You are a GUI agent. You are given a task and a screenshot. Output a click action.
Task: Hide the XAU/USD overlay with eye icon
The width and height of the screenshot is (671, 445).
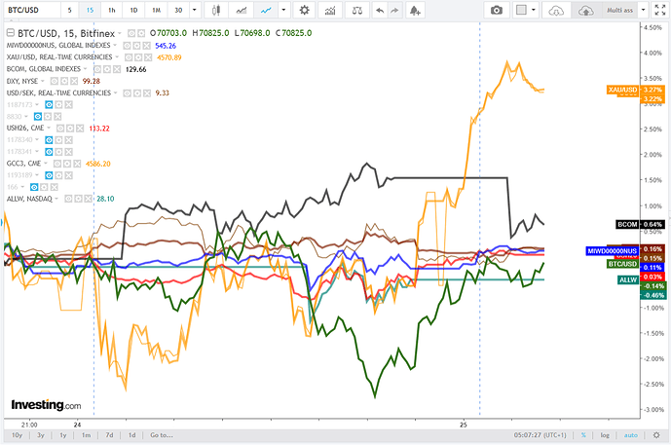129,57
